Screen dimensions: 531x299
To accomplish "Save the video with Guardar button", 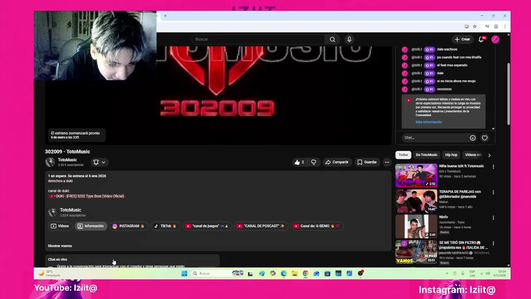I will [x=367, y=162].
